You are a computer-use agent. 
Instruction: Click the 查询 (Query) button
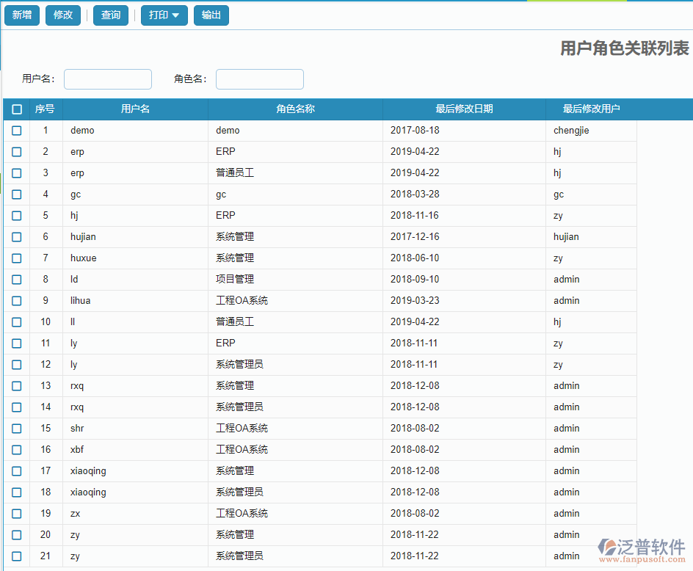[110, 15]
